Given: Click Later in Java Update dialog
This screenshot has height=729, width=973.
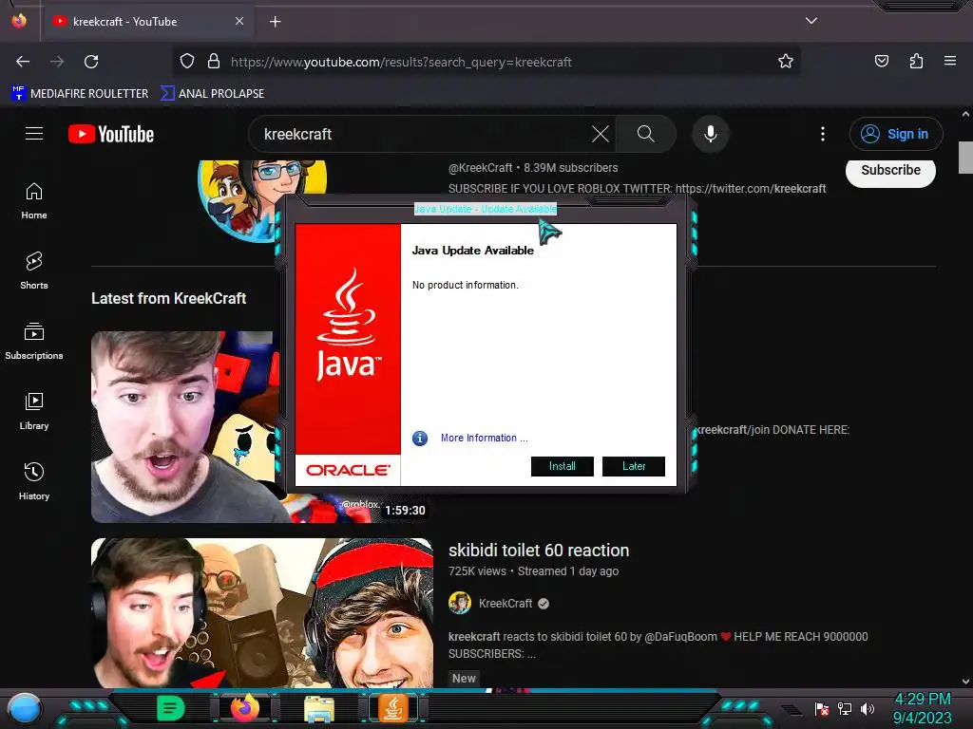Looking at the screenshot, I should tap(634, 466).
